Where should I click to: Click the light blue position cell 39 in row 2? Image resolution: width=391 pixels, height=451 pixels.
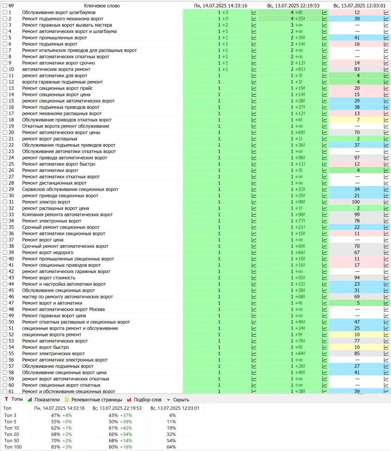tap(356, 19)
